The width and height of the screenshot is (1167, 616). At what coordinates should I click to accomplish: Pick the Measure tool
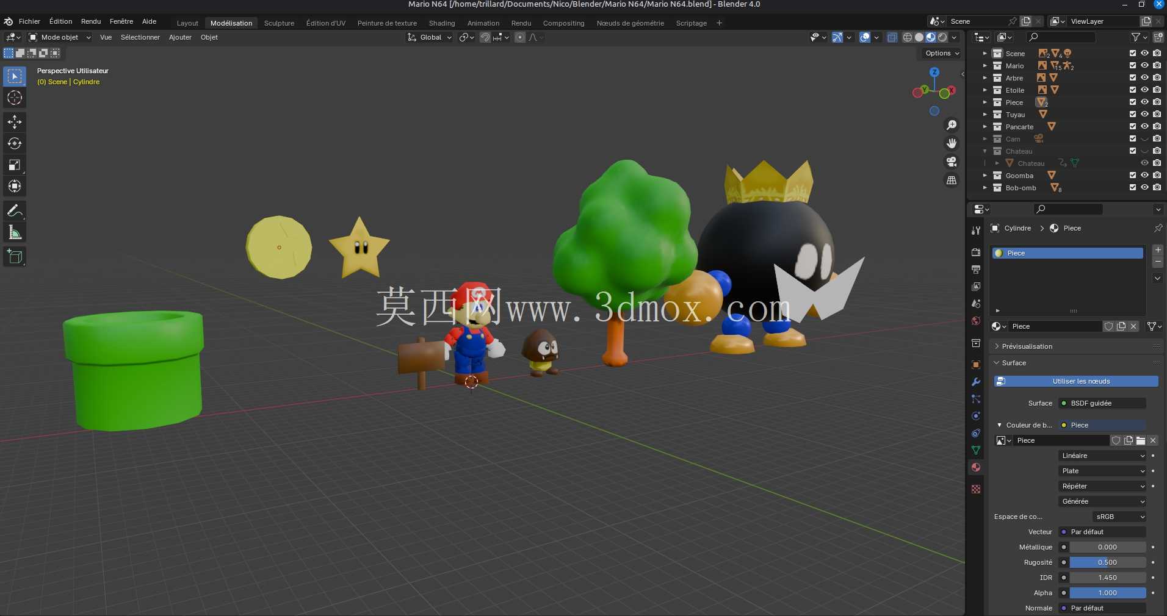15,232
